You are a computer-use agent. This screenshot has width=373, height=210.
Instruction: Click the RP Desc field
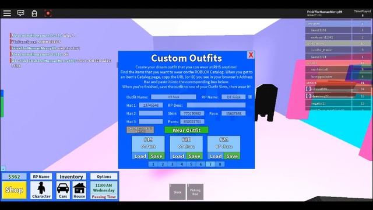click(216, 105)
